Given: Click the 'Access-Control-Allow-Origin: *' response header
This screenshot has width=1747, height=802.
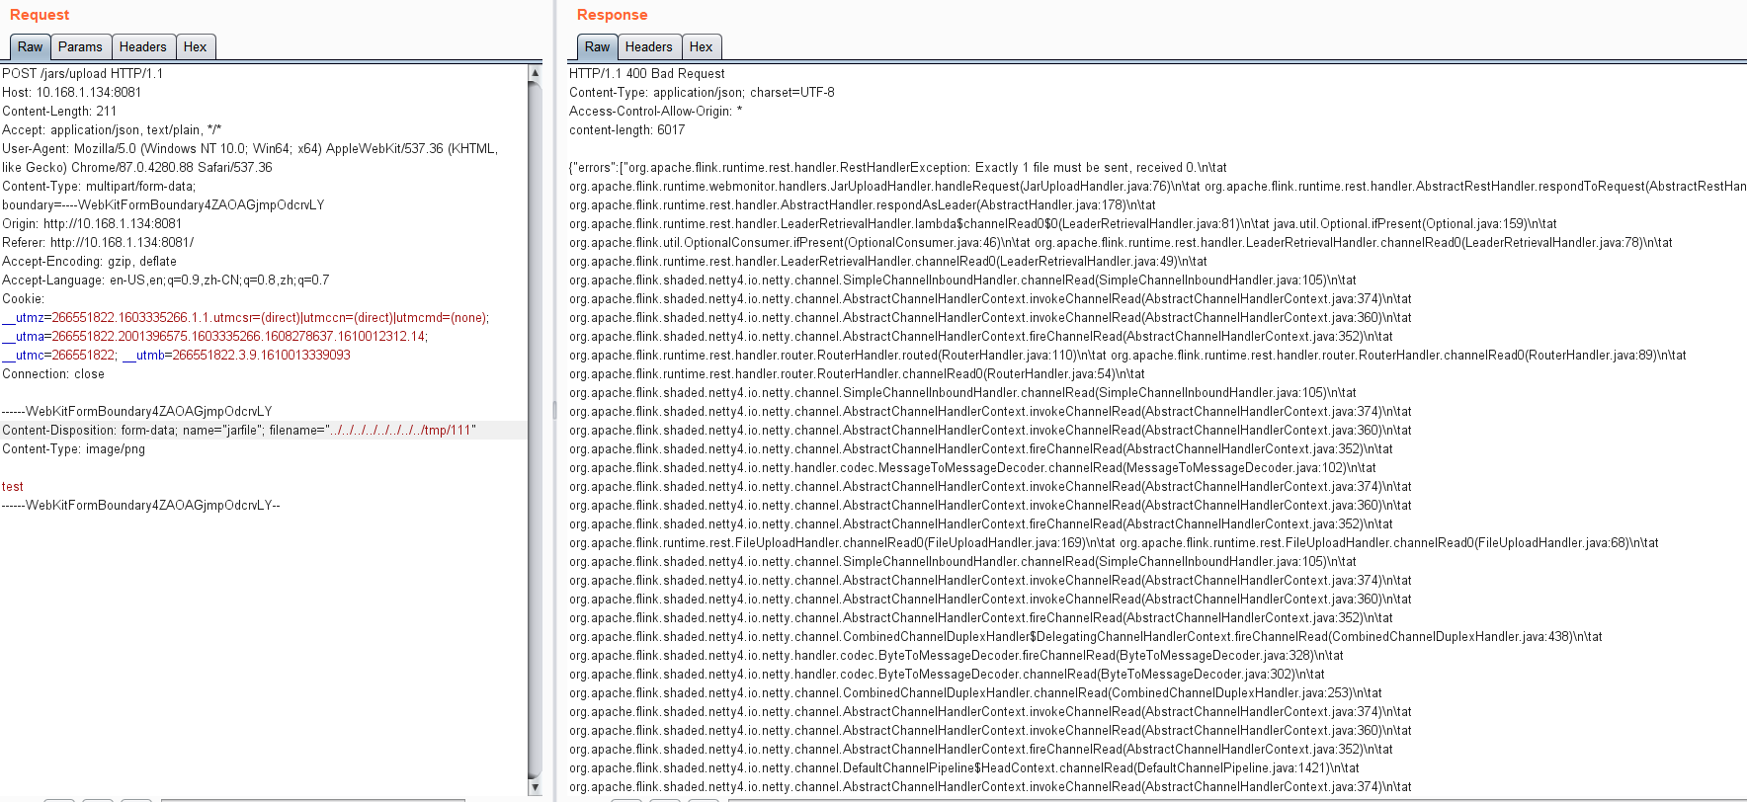Looking at the screenshot, I should tap(656, 111).
